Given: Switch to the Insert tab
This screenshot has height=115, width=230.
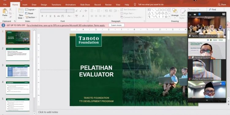Looking at the screenshot, I should 25,5.
